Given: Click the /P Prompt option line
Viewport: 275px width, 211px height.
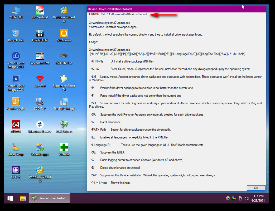Looking at the screenshot, I should [x=142, y=88].
